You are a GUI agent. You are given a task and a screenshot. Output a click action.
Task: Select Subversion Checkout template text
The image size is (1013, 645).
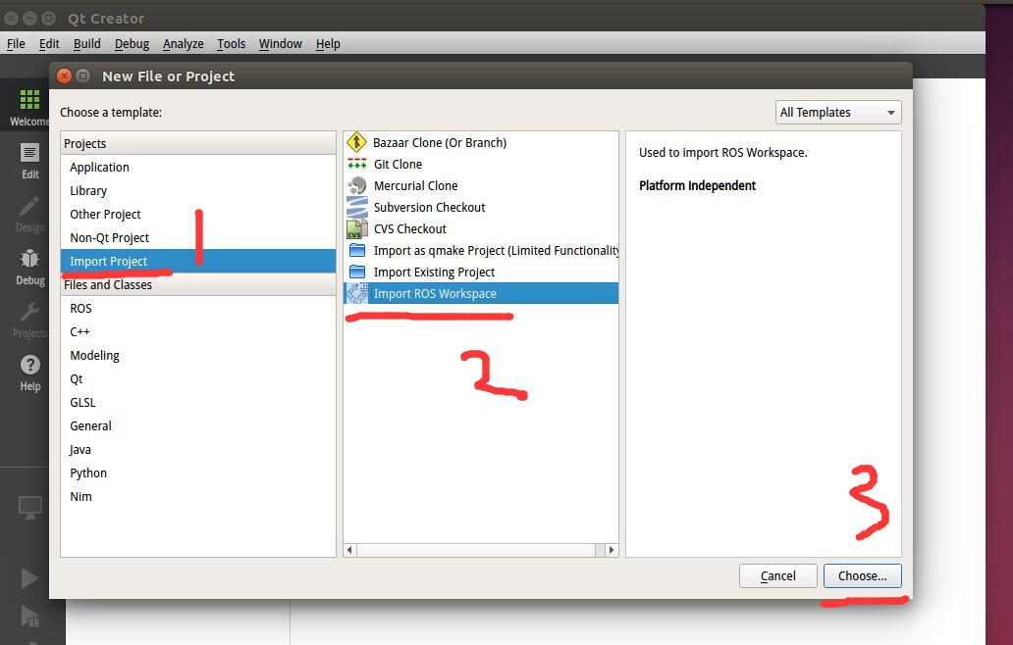point(430,208)
